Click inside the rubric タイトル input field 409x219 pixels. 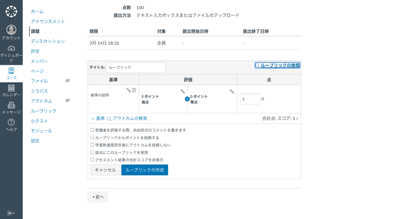[x=136, y=67]
